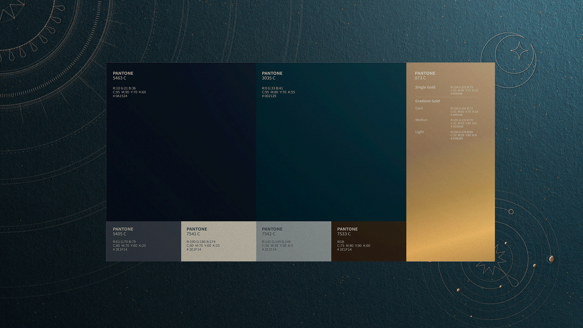
Task: Click the PANTONE heading above 7541 C
Action: (197, 229)
